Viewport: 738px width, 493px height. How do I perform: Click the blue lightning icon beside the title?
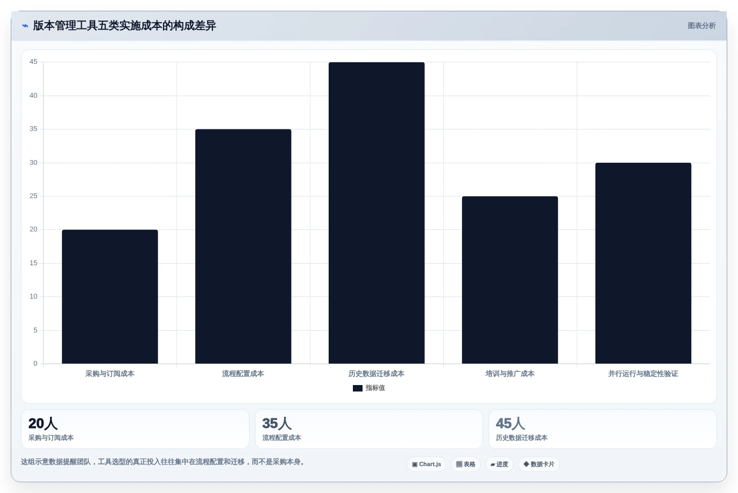coord(25,26)
